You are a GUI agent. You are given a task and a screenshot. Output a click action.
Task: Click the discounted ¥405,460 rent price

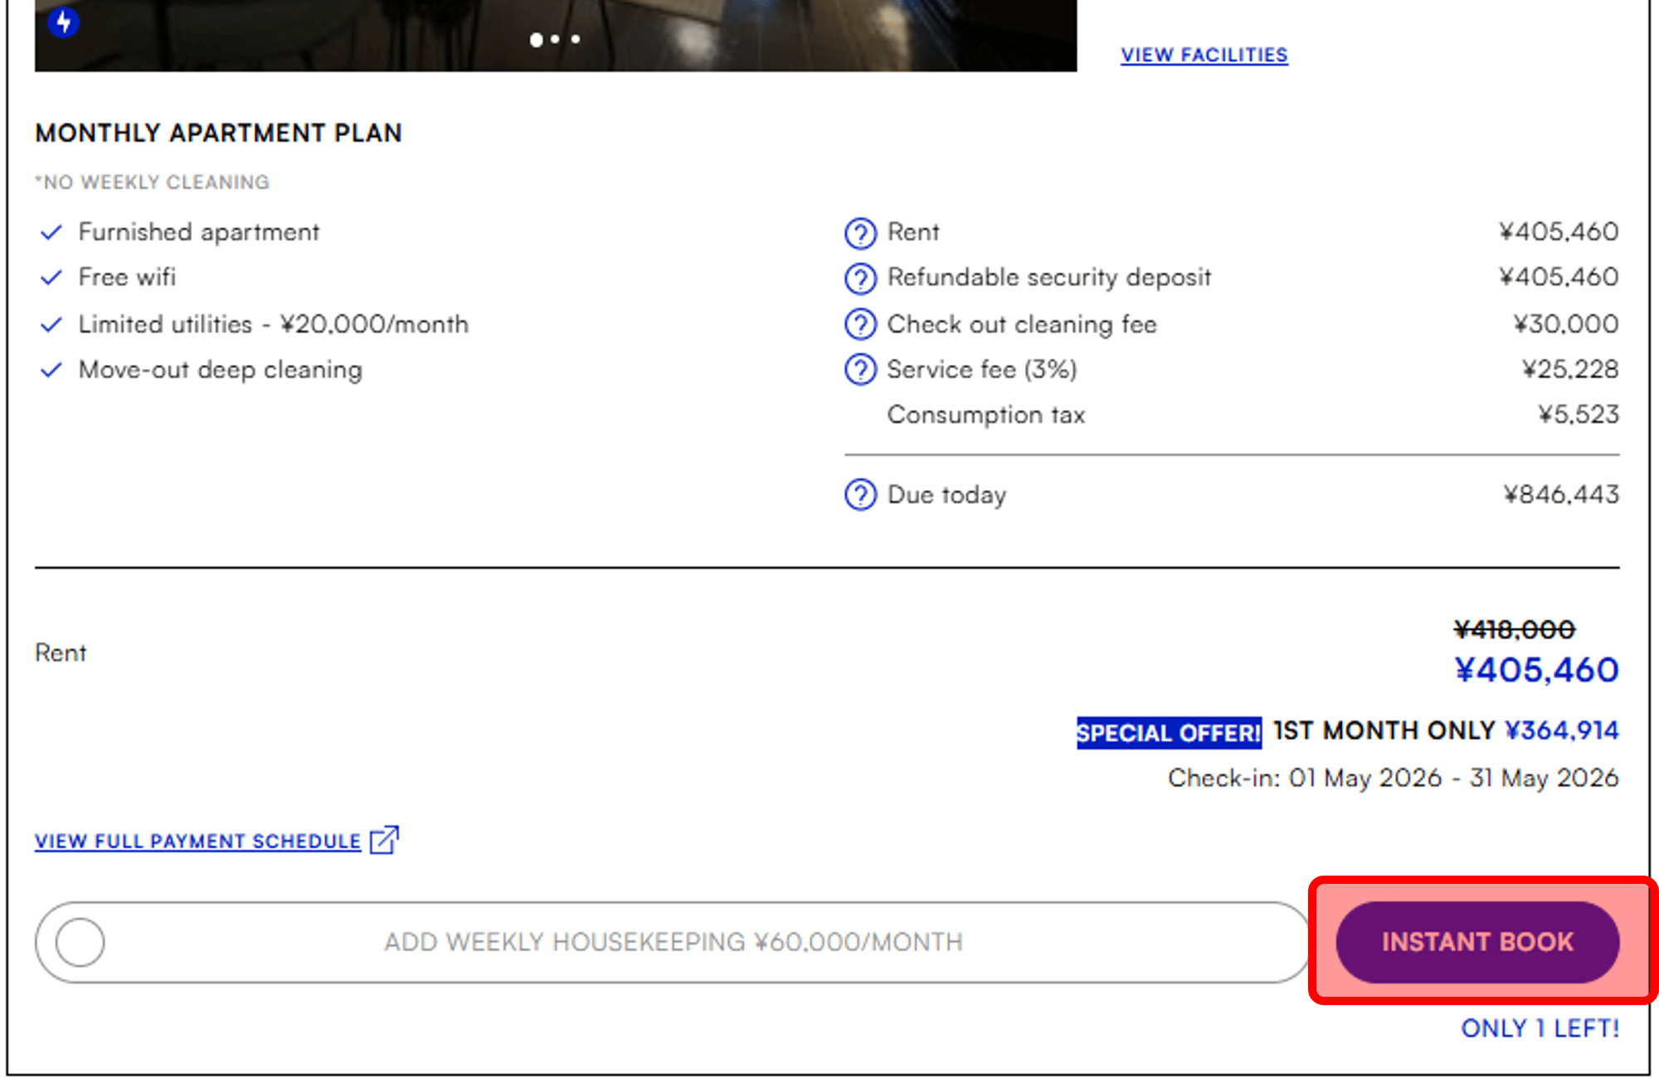click(1536, 670)
